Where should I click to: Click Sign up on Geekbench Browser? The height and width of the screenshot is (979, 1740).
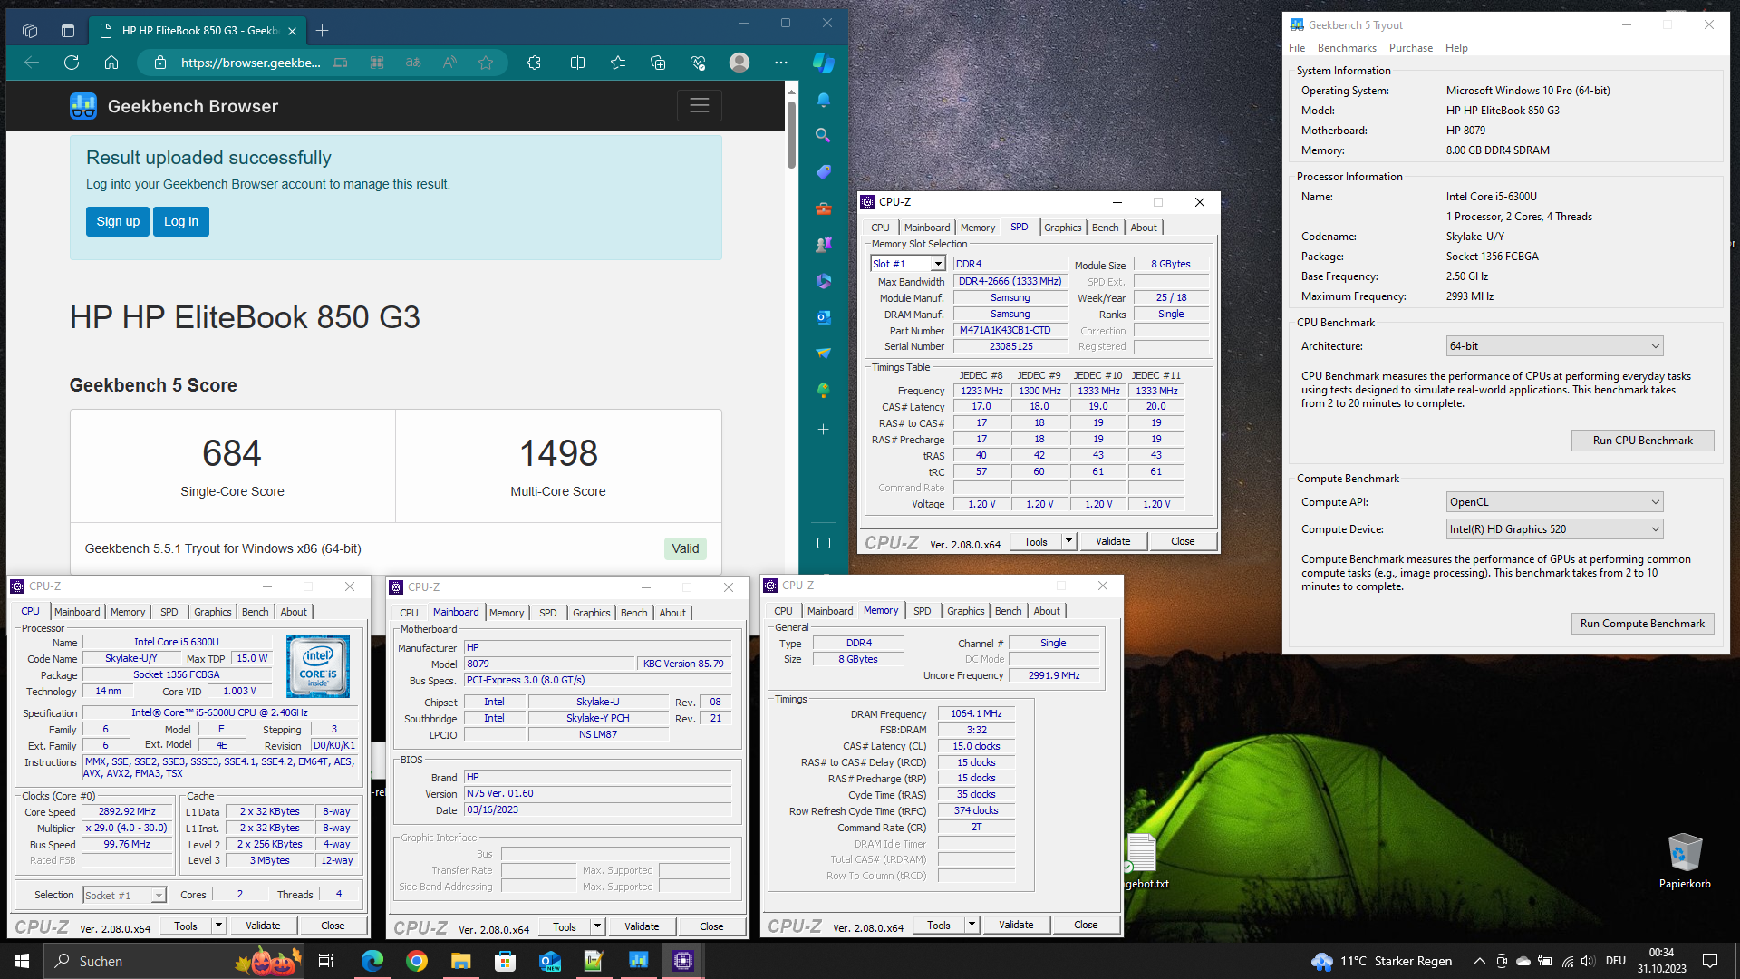point(118,221)
